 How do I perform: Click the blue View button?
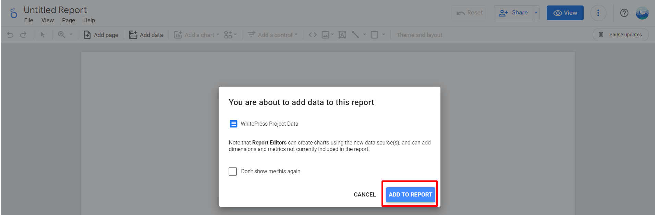(x=565, y=13)
